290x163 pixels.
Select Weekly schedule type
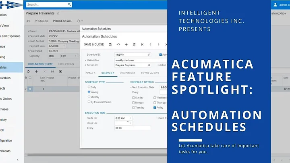click(89, 92)
